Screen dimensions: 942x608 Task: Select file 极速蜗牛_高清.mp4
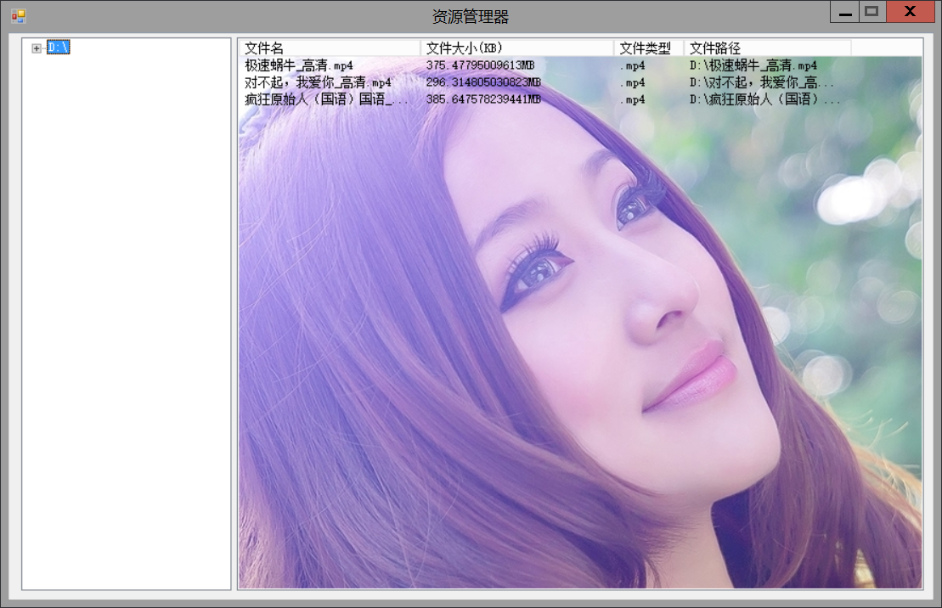pyautogui.click(x=299, y=65)
